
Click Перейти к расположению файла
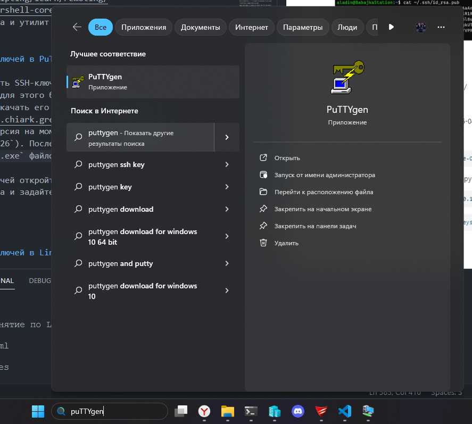pos(323,192)
